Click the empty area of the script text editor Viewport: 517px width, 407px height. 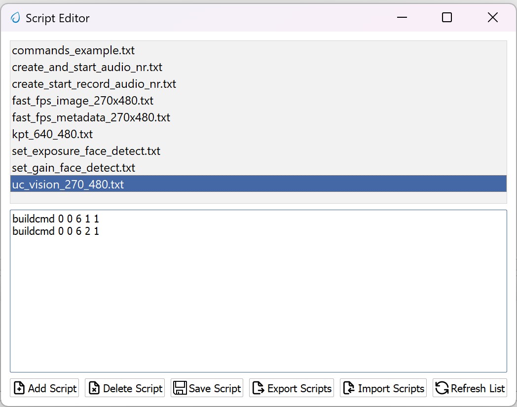[258, 306]
